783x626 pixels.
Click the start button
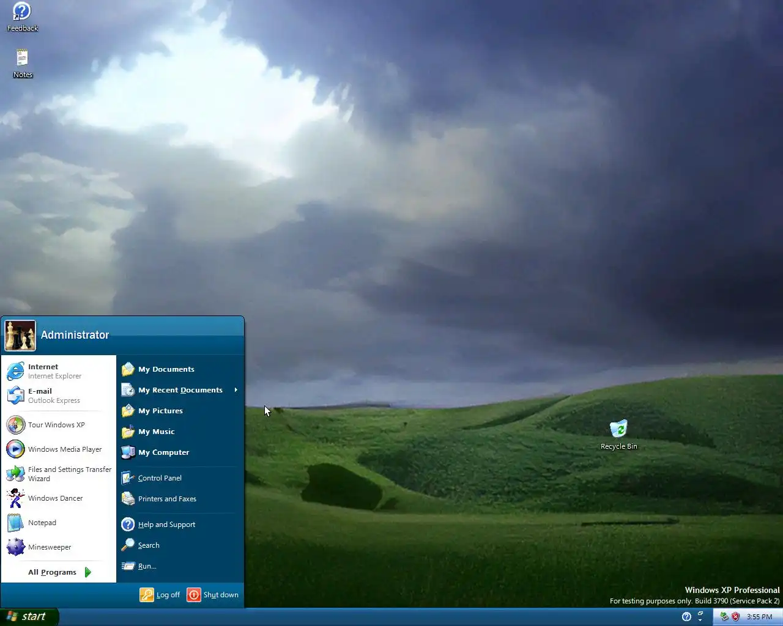tap(29, 617)
